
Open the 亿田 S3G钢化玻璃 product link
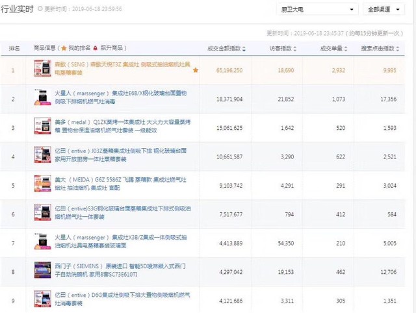(x=123, y=212)
